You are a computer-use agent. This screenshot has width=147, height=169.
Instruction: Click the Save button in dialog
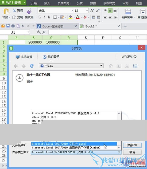pos(132,145)
